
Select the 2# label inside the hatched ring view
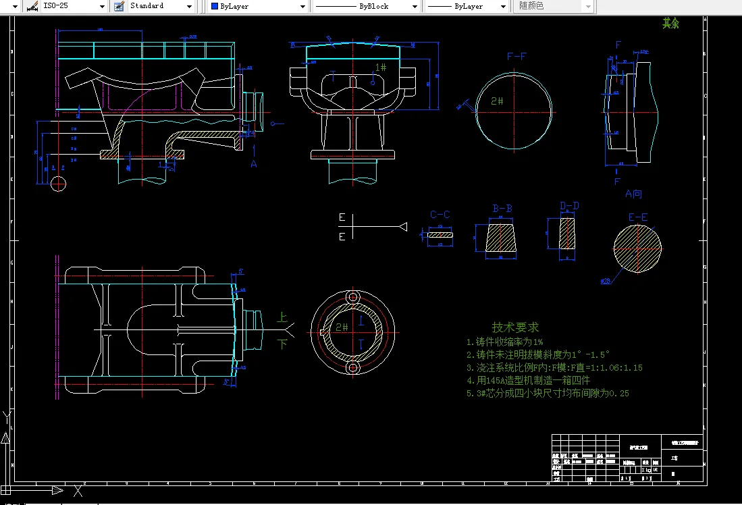342,327
